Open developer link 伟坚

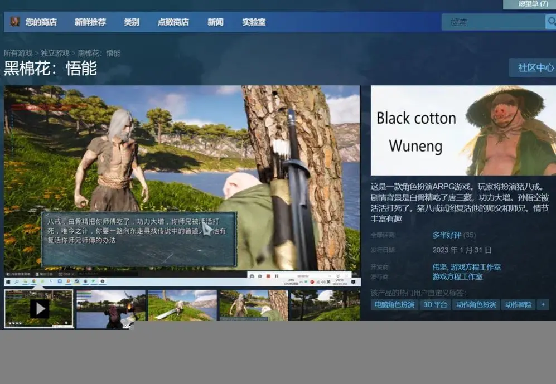(439, 267)
